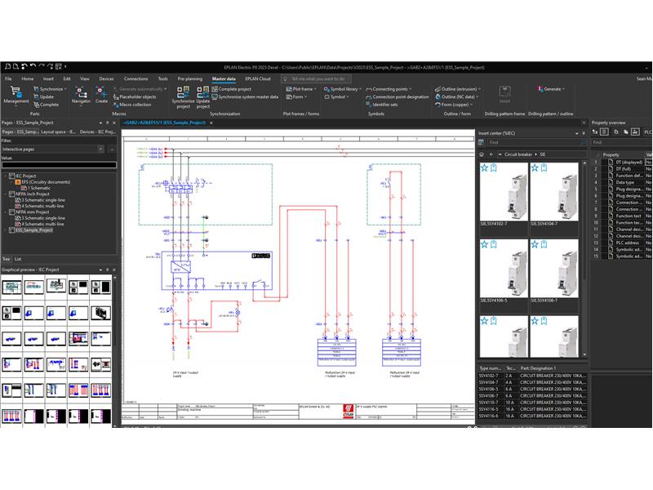Favorite the SIE.5SY4102-7 circuit breaker
Image resolution: width=653 pixels, height=490 pixels.
pos(484,168)
